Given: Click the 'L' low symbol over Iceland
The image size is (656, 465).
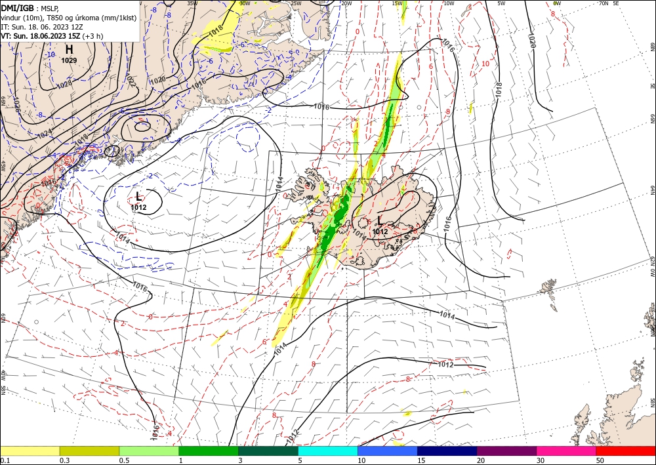Looking at the screenshot, I should pyautogui.click(x=380, y=220).
